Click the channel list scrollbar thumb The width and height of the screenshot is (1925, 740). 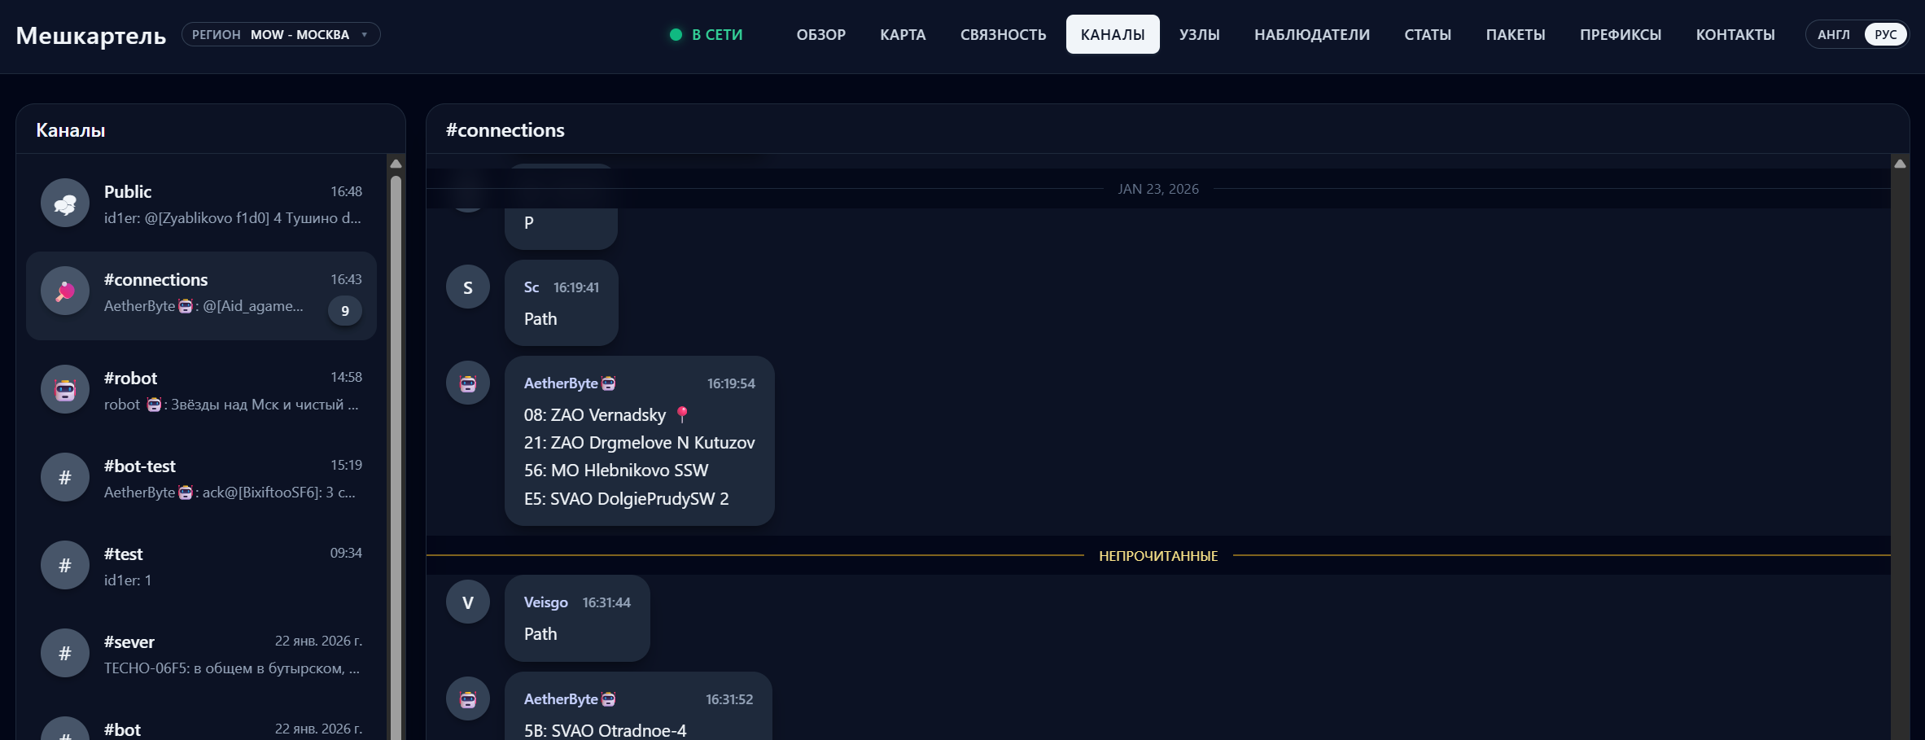click(x=396, y=456)
